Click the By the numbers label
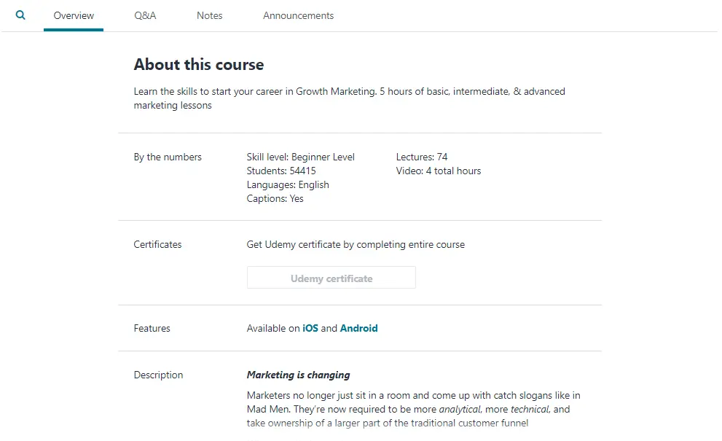Screen dimensions: 722x441 [168, 157]
